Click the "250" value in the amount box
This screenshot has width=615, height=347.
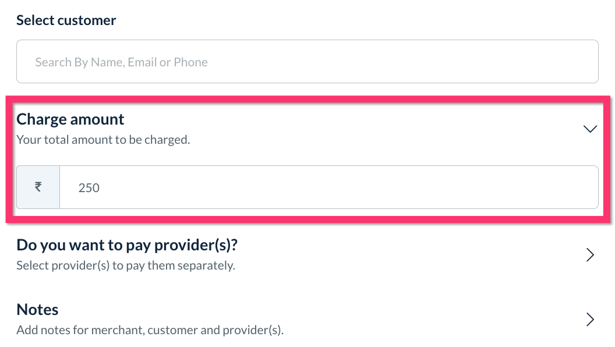pyautogui.click(x=89, y=188)
